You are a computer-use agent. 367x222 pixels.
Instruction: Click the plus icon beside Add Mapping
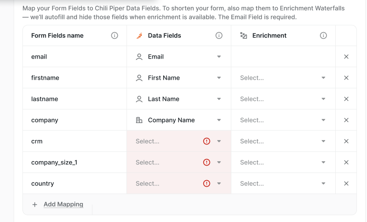point(35,205)
